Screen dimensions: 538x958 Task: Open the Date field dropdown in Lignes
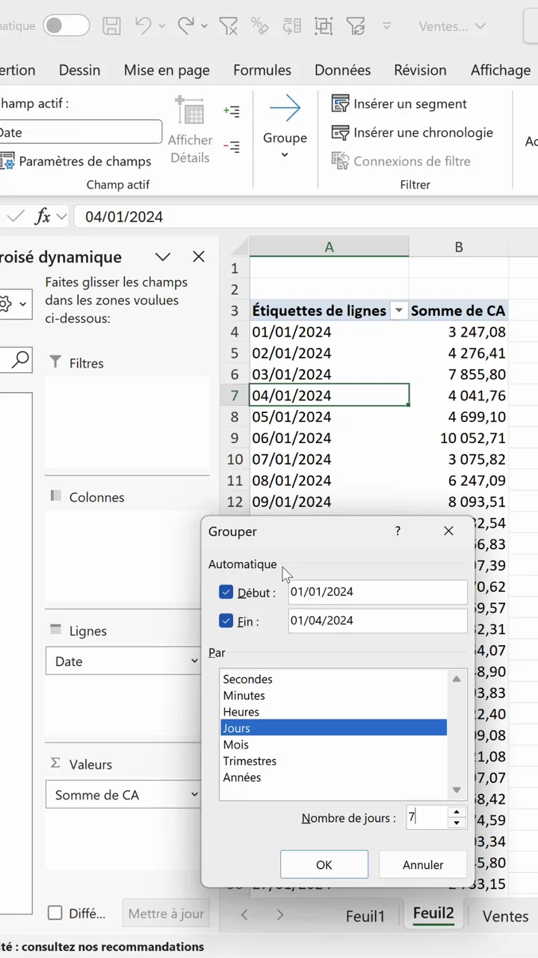195,662
